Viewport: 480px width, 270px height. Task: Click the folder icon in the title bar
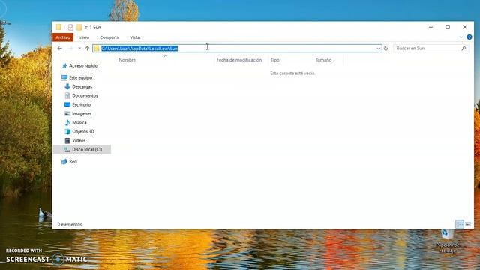[x=58, y=27]
